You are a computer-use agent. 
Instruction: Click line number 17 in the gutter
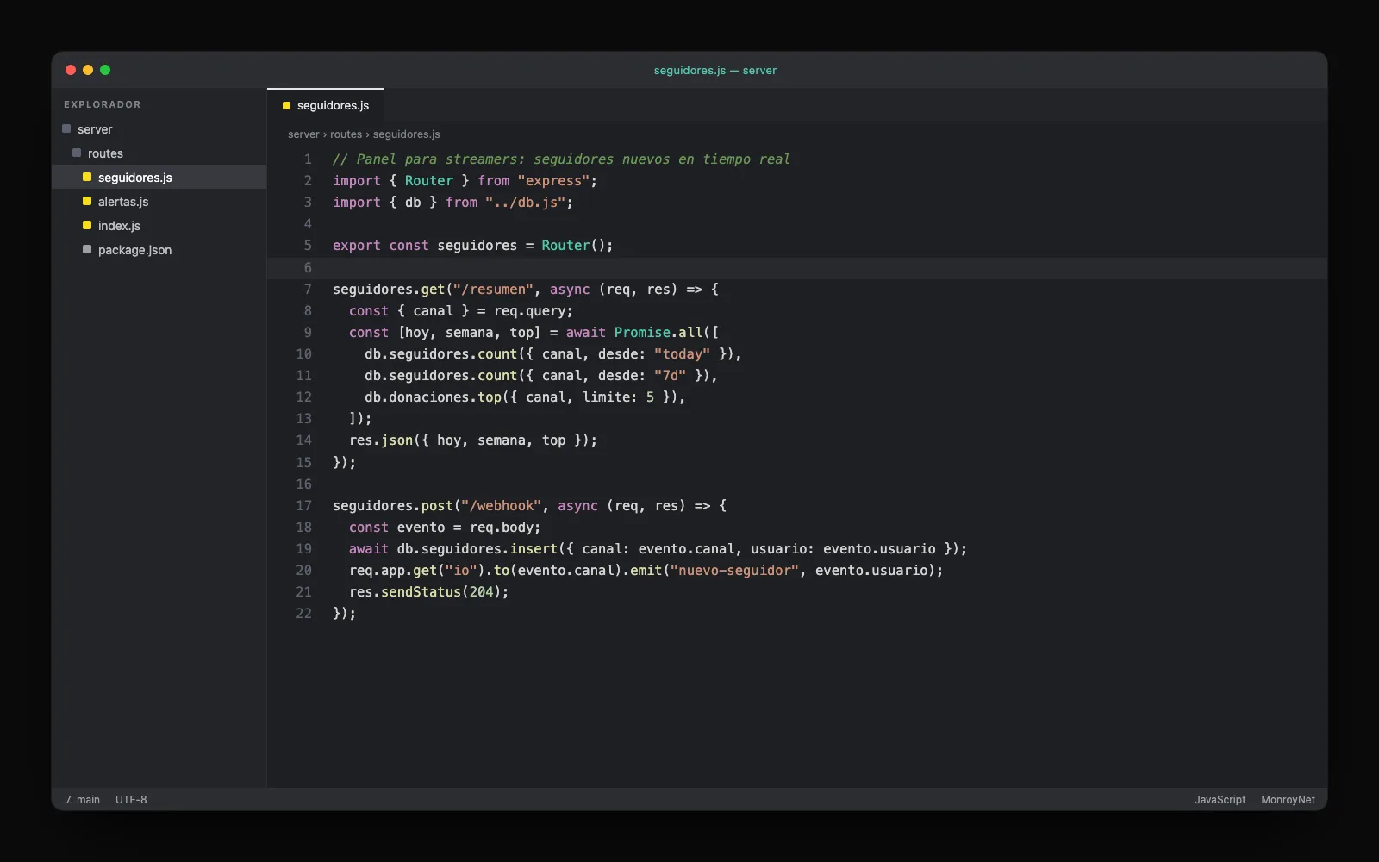(303, 506)
